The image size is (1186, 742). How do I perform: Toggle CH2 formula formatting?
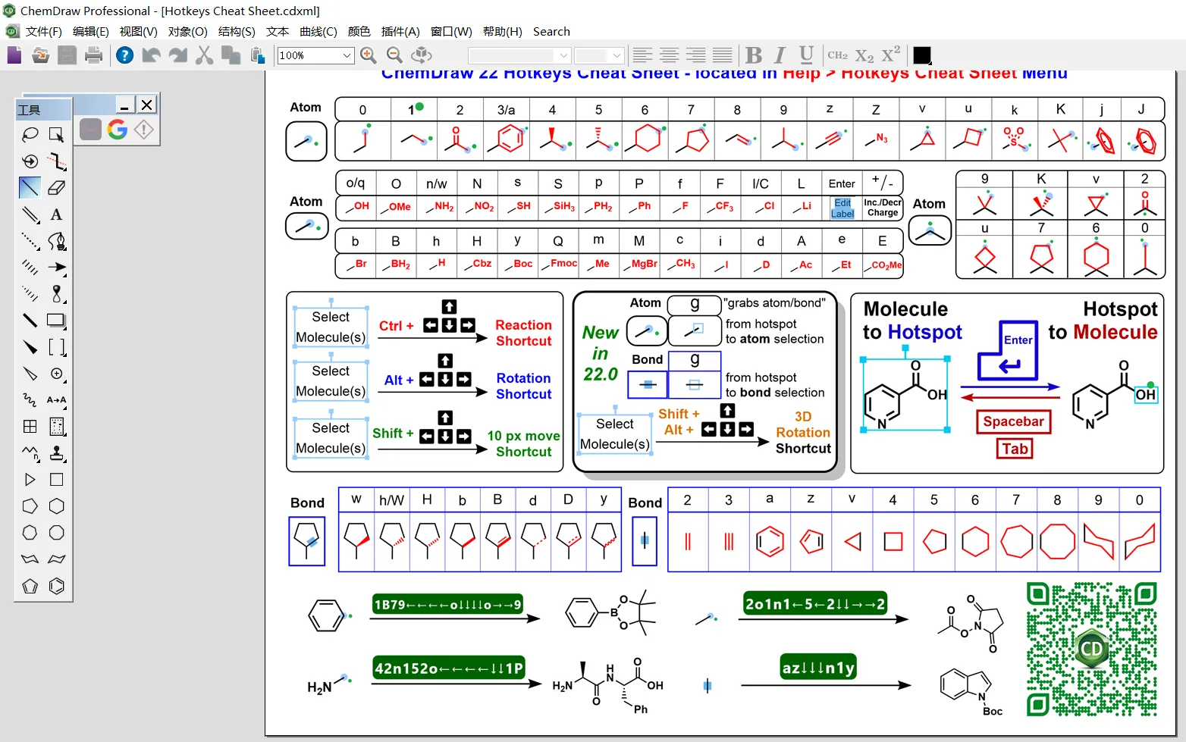point(838,55)
